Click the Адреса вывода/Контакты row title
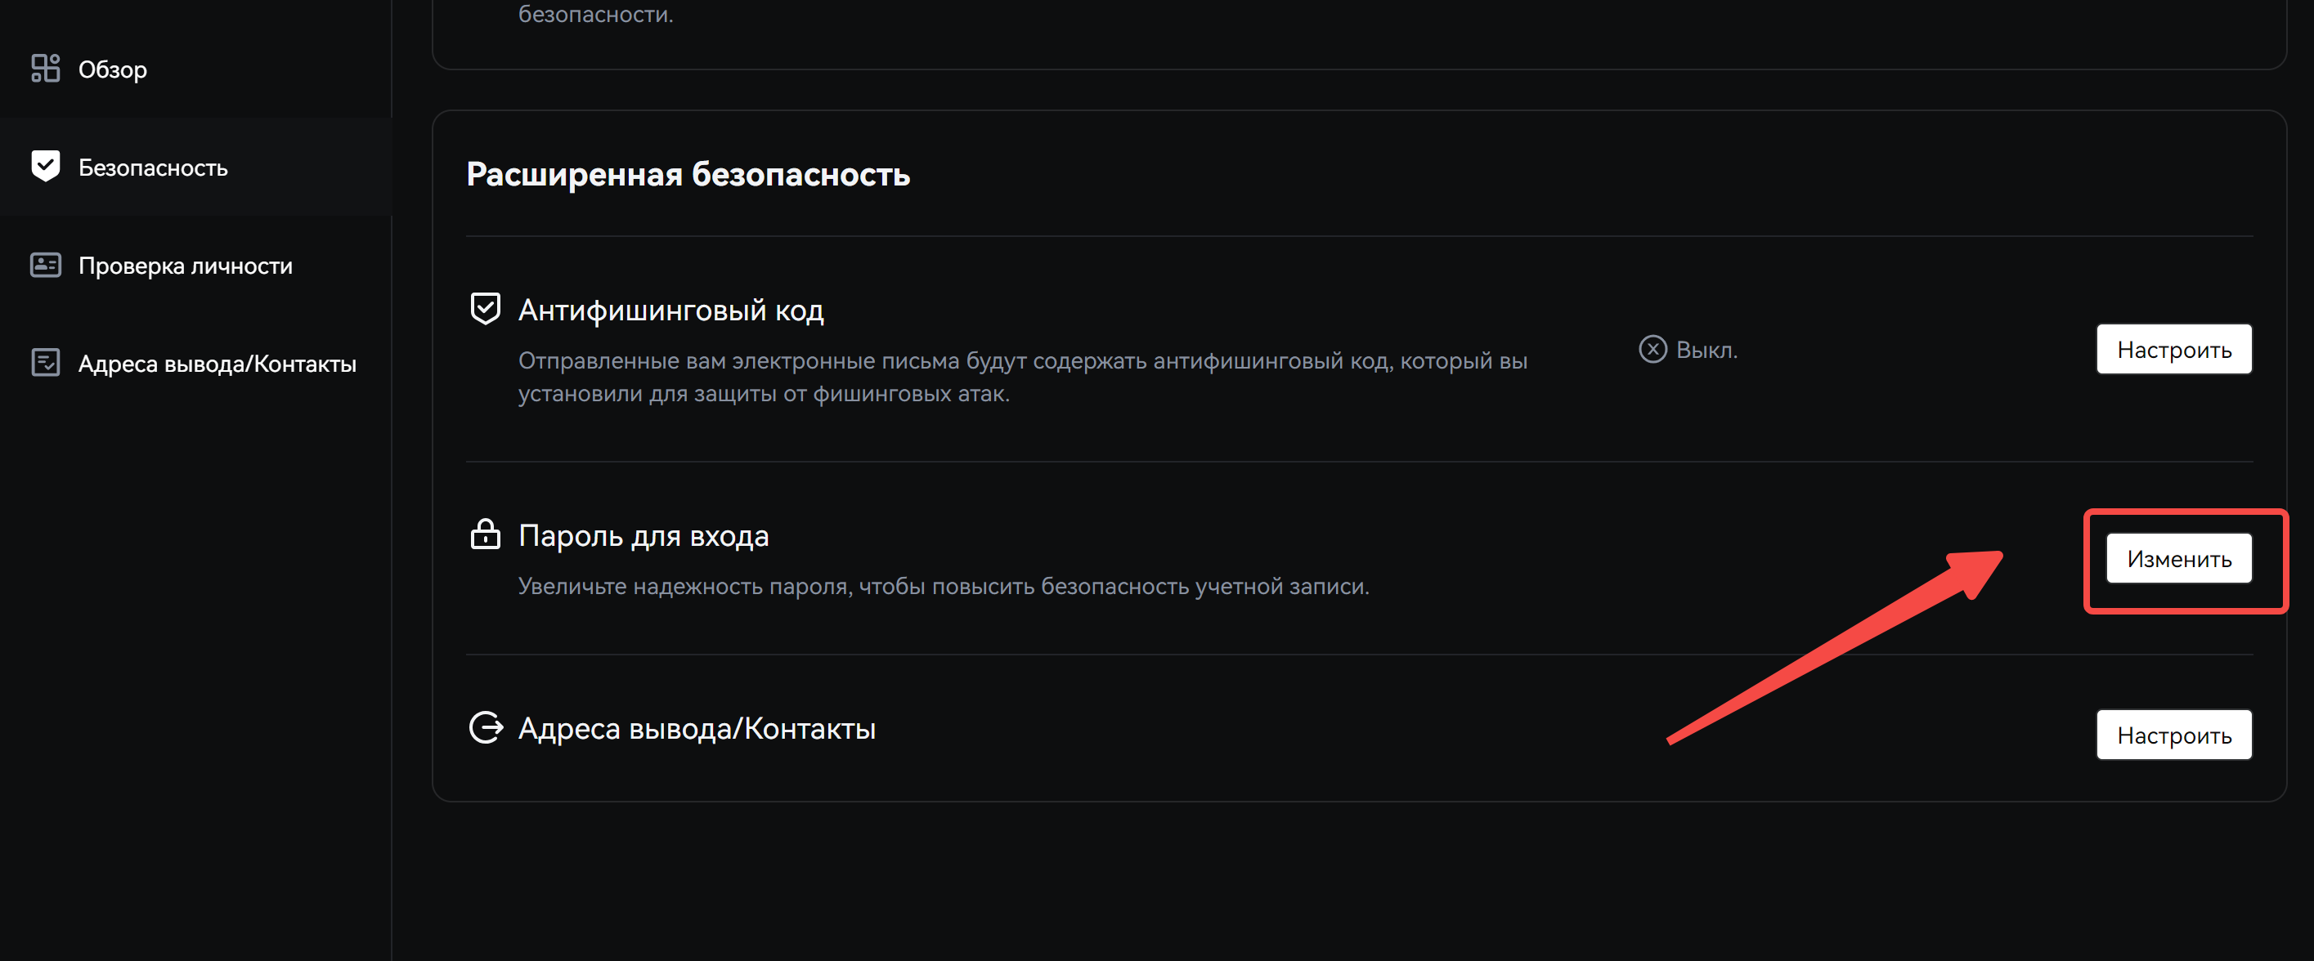This screenshot has width=2314, height=961. tap(696, 728)
